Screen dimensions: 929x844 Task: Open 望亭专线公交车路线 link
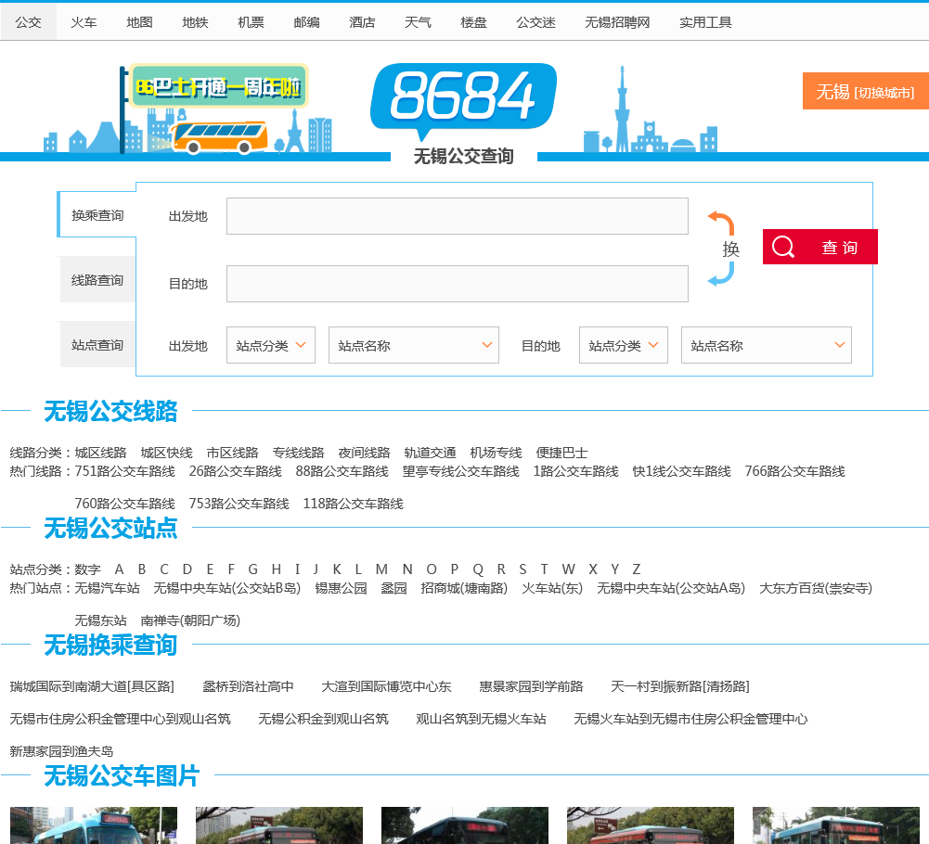pyautogui.click(x=460, y=471)
